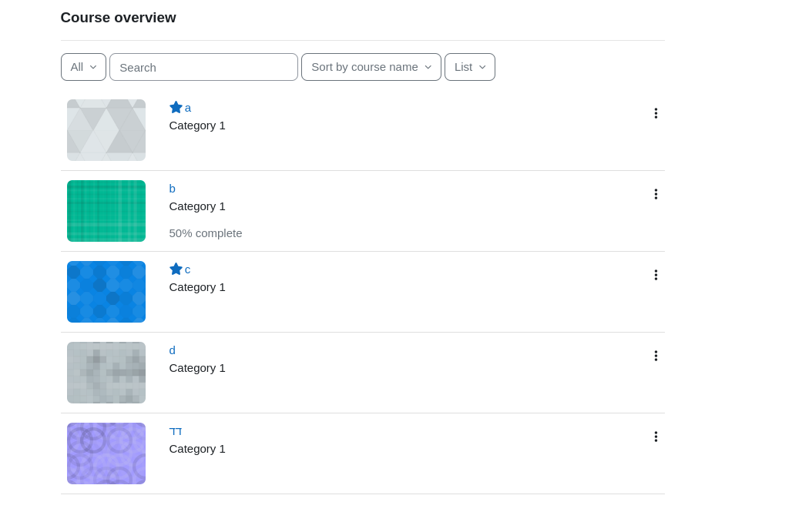Open the course named ㅠ
Screen dimensions: 792x512
pos(175,431)
